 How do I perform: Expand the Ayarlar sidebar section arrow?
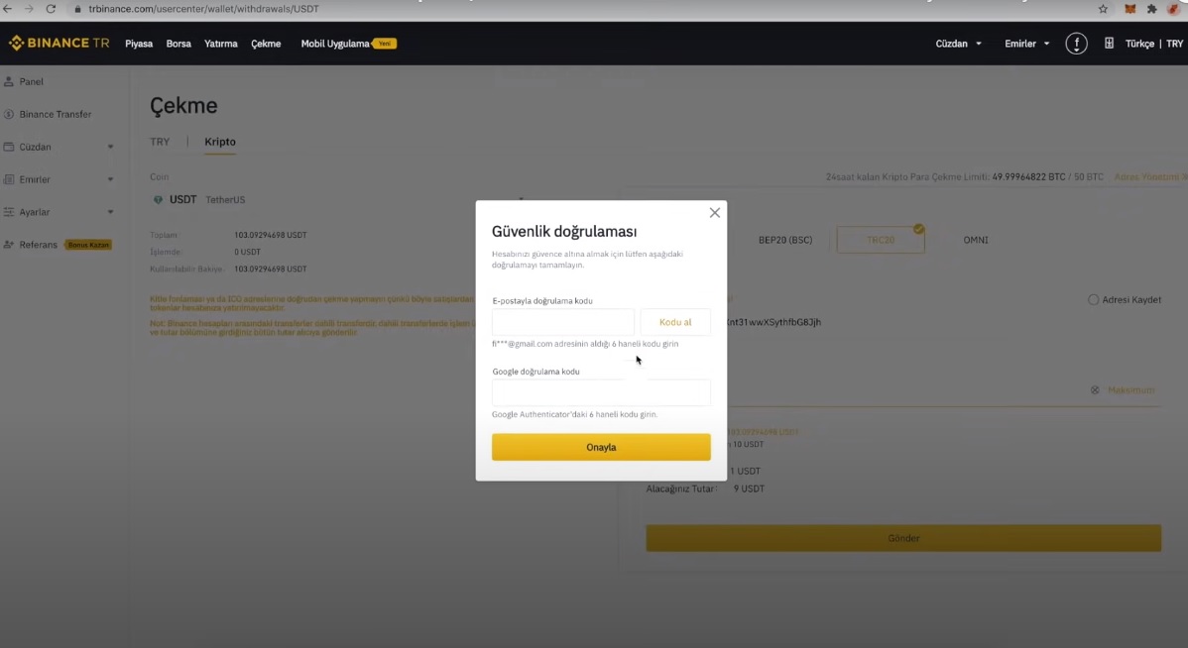pos(111,212)
